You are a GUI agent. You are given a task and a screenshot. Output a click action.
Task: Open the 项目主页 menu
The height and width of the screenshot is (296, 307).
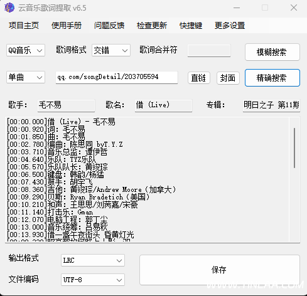tap(24, 26)
